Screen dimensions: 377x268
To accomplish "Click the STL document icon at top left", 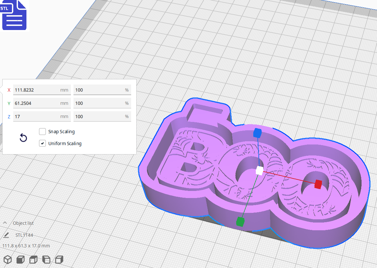I will tap(14, 15).
